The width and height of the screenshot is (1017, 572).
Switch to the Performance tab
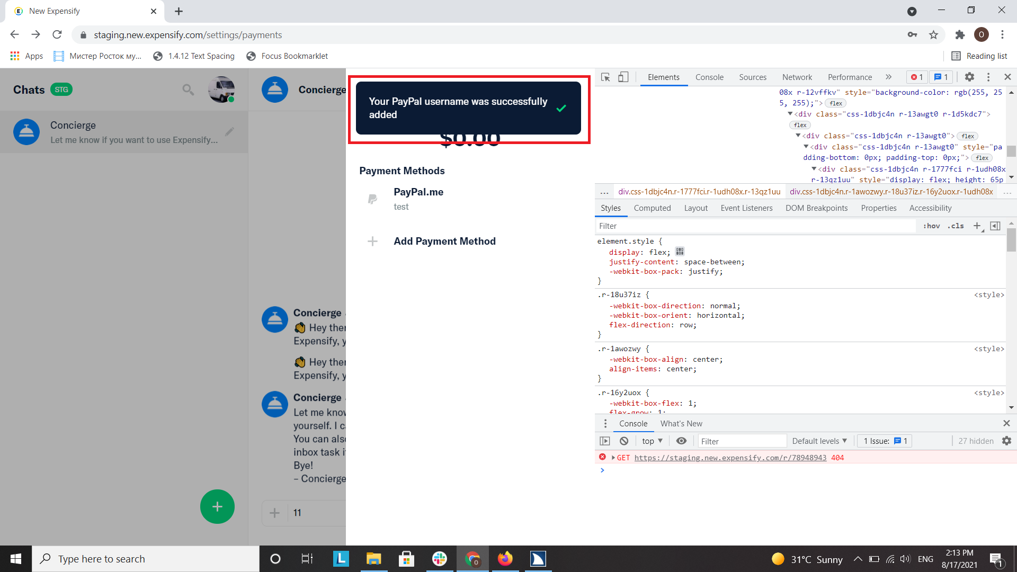click(x=850, y=77)
